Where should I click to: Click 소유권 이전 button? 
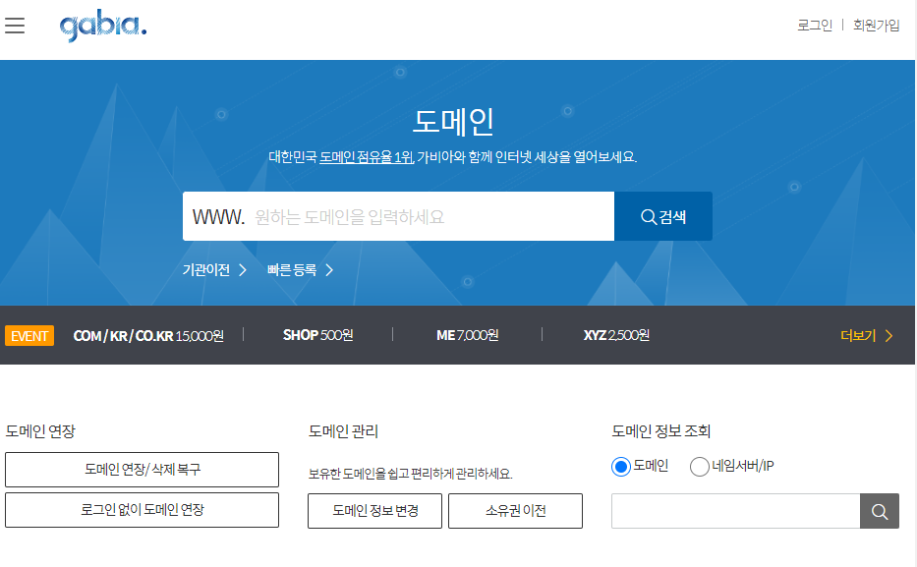click(x=515, y=511)
